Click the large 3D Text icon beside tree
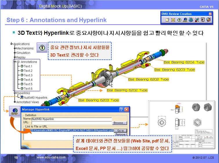 tap(42, 48)
